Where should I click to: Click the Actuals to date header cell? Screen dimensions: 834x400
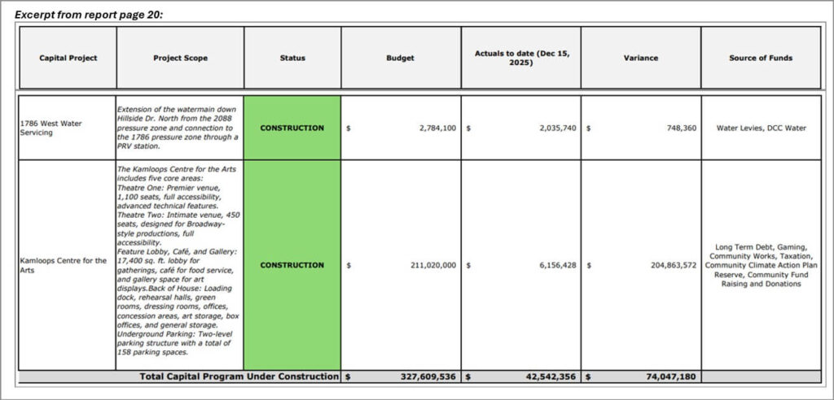[x=520, y=58]
